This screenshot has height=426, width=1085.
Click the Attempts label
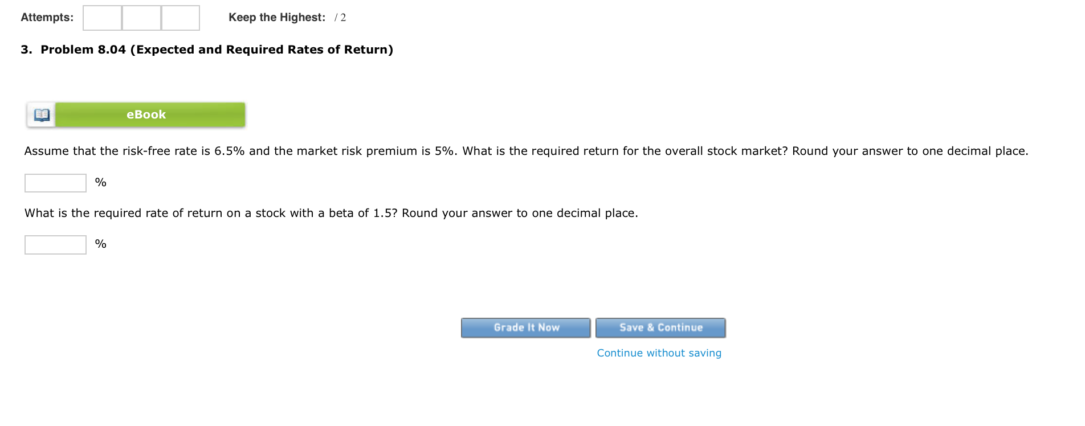46,17
